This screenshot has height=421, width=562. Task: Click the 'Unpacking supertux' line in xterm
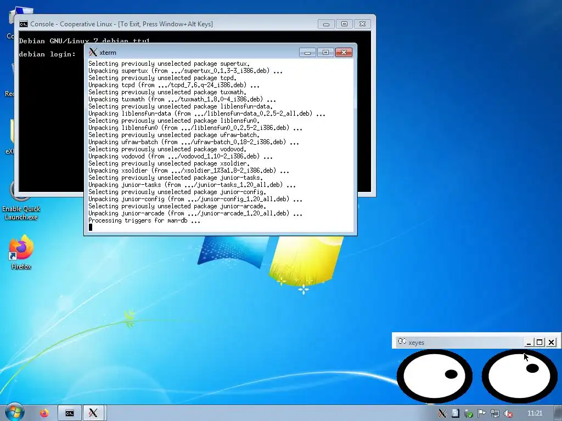(186, 71)
